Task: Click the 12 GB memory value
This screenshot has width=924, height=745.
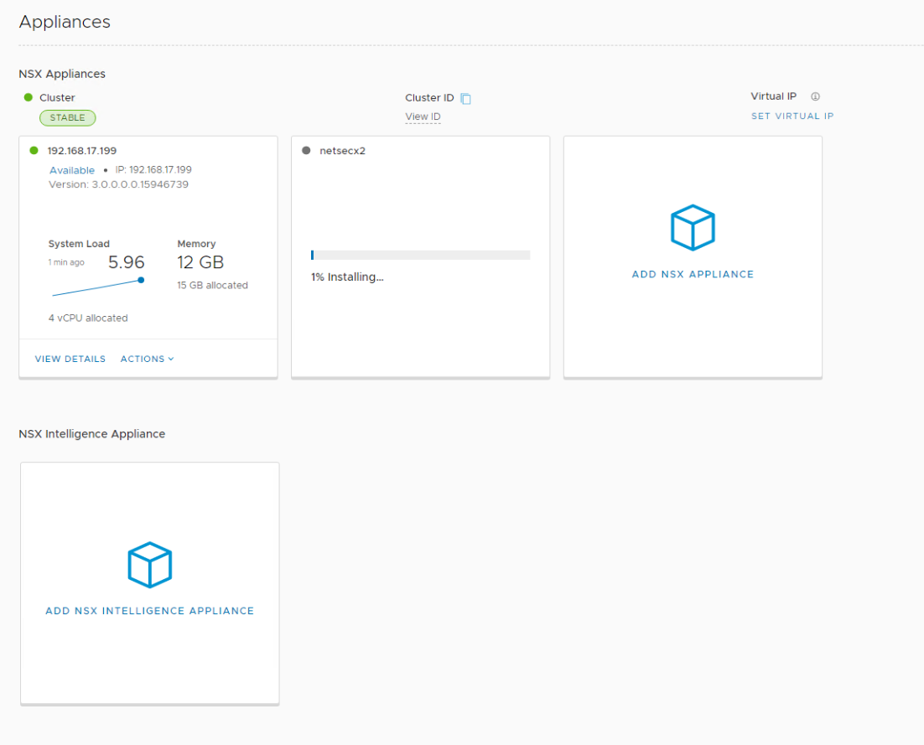Action: click(x=200, y=262)
